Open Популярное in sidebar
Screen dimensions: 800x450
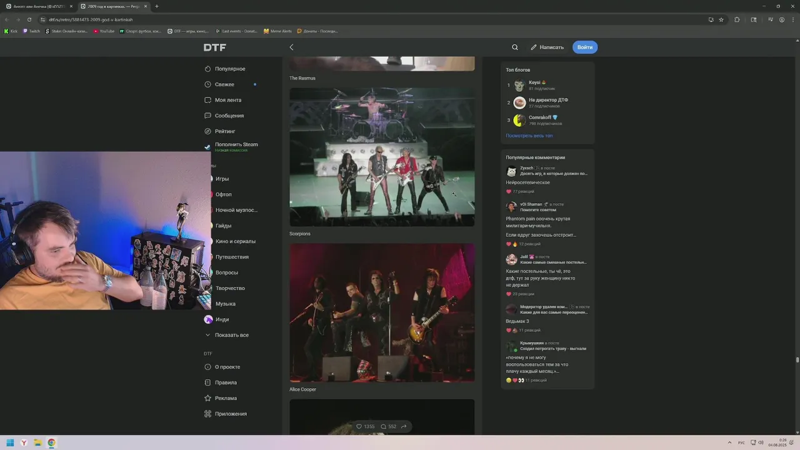coord(230,69)
